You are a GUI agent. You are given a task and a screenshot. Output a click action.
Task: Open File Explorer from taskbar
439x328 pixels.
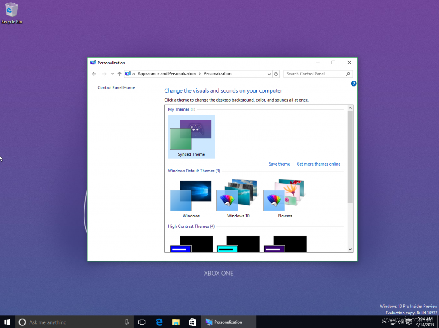pyautogui.click(x=176, y=322)
